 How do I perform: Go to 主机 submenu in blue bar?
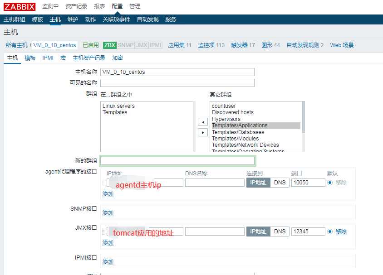[x=55, y=19]
